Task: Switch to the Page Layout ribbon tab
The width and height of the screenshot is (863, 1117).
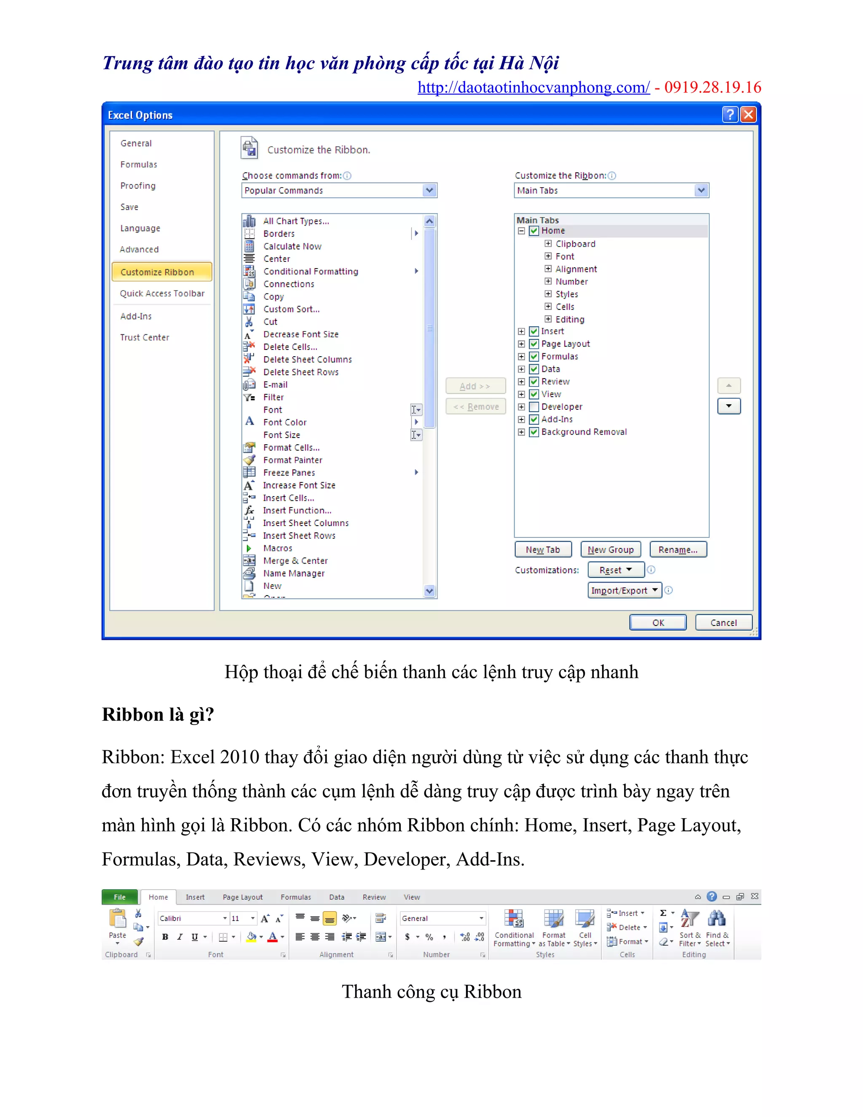Action: coord(242,897)
